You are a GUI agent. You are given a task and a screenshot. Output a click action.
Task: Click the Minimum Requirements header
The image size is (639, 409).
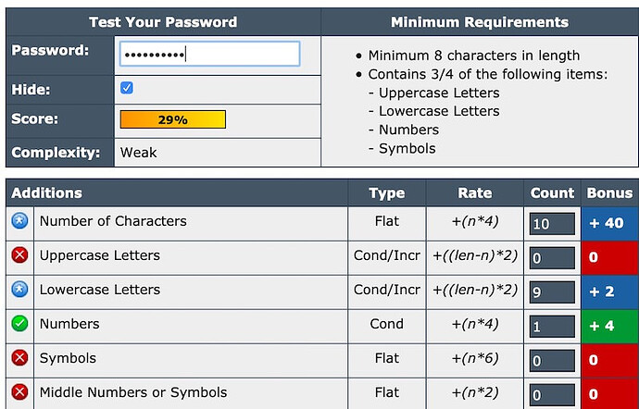480,22
